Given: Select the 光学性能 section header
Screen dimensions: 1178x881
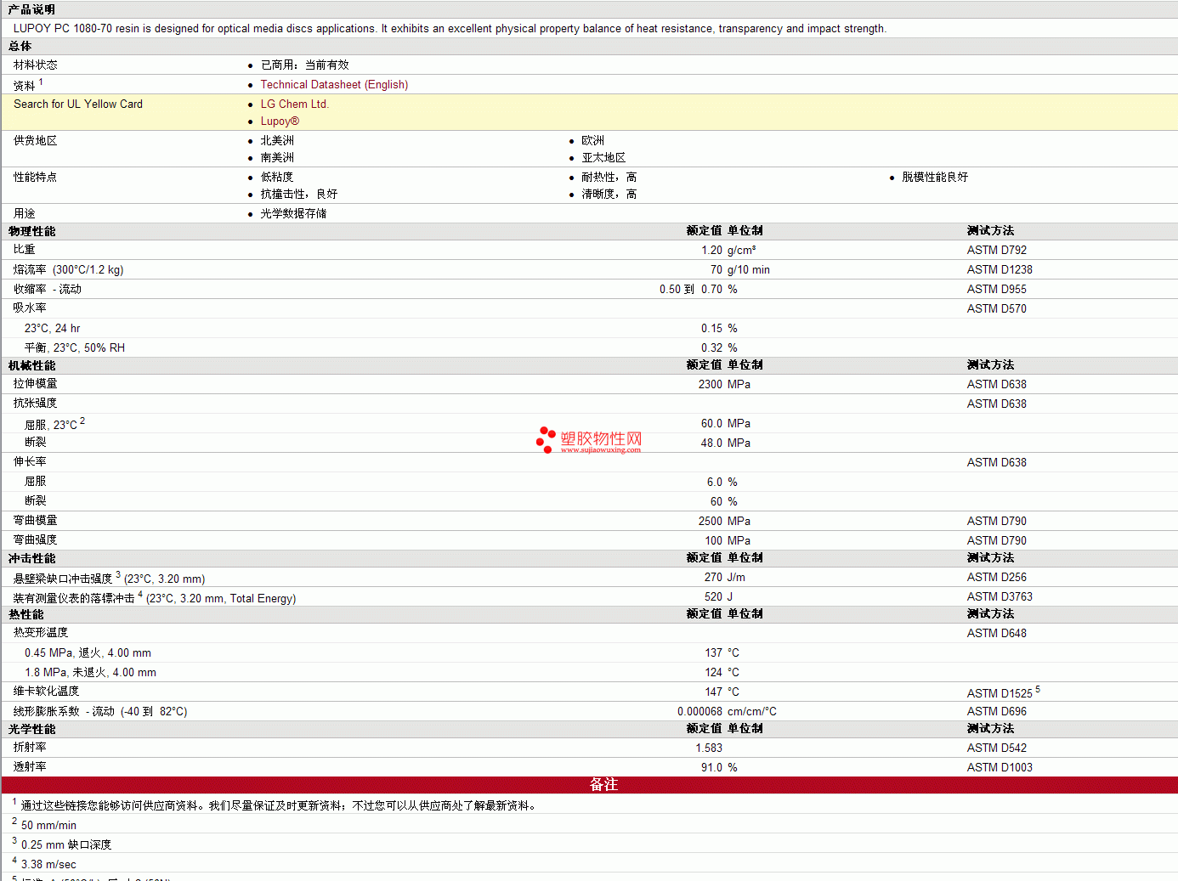Looking at the screenshot, I should tap(31, 729).
